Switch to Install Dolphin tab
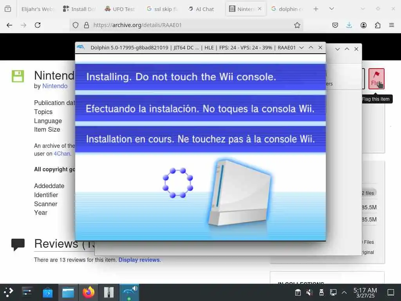 click(x=79, y=9)
